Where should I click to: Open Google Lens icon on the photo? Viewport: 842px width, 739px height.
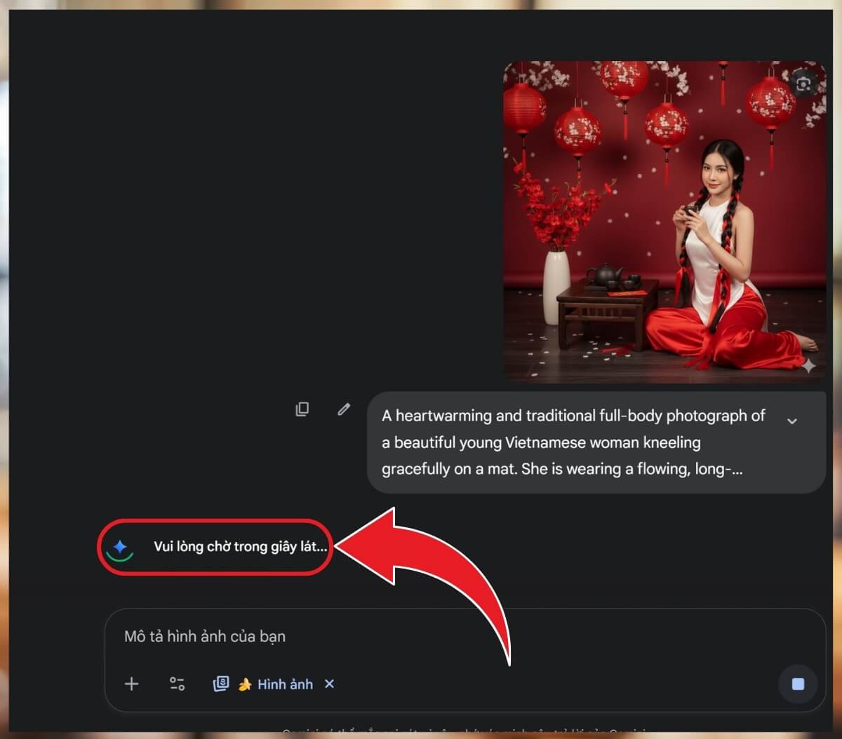click(x=803, y=84)
